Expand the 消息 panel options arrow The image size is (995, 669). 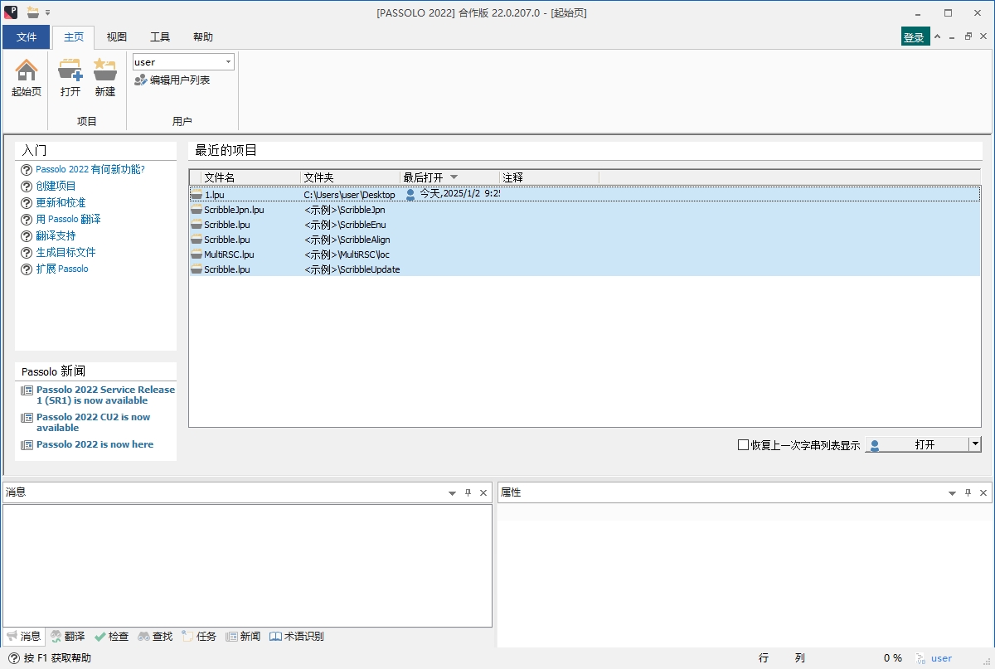(x=452, y=493)
